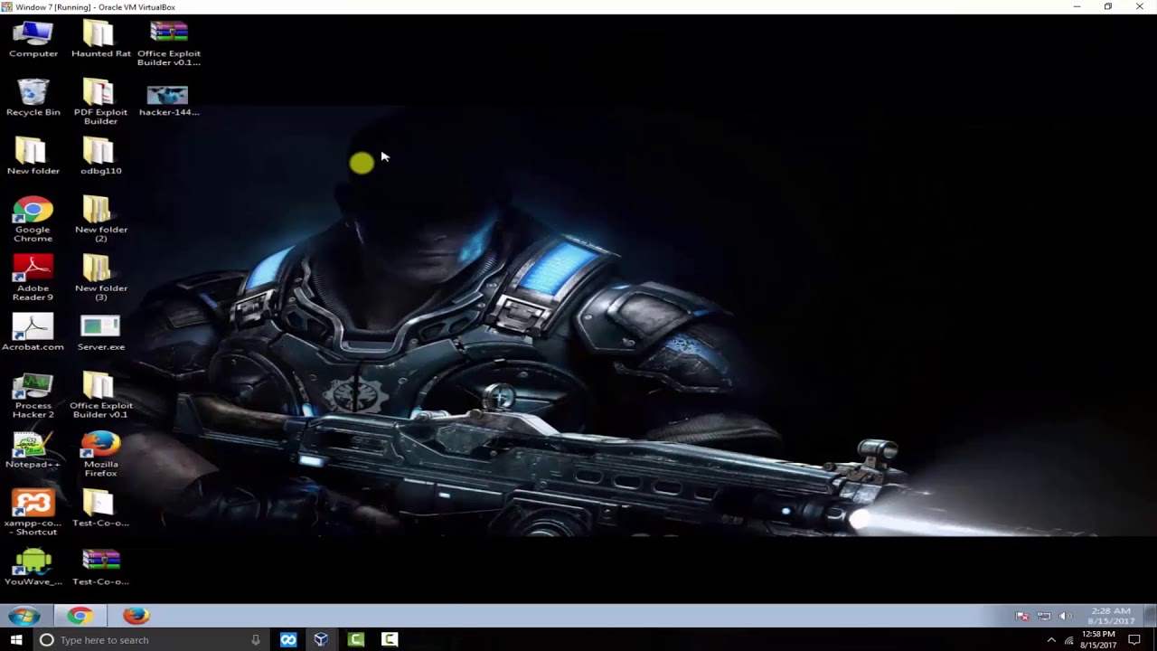The image size is (1157, 651).
Task: Open the Test-Co-o... folder icon
Action: click(x=100, y=509)
